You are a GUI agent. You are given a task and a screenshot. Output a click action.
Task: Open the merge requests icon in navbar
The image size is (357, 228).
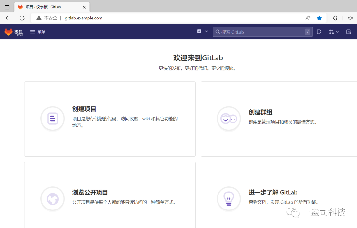pos(331,32)
